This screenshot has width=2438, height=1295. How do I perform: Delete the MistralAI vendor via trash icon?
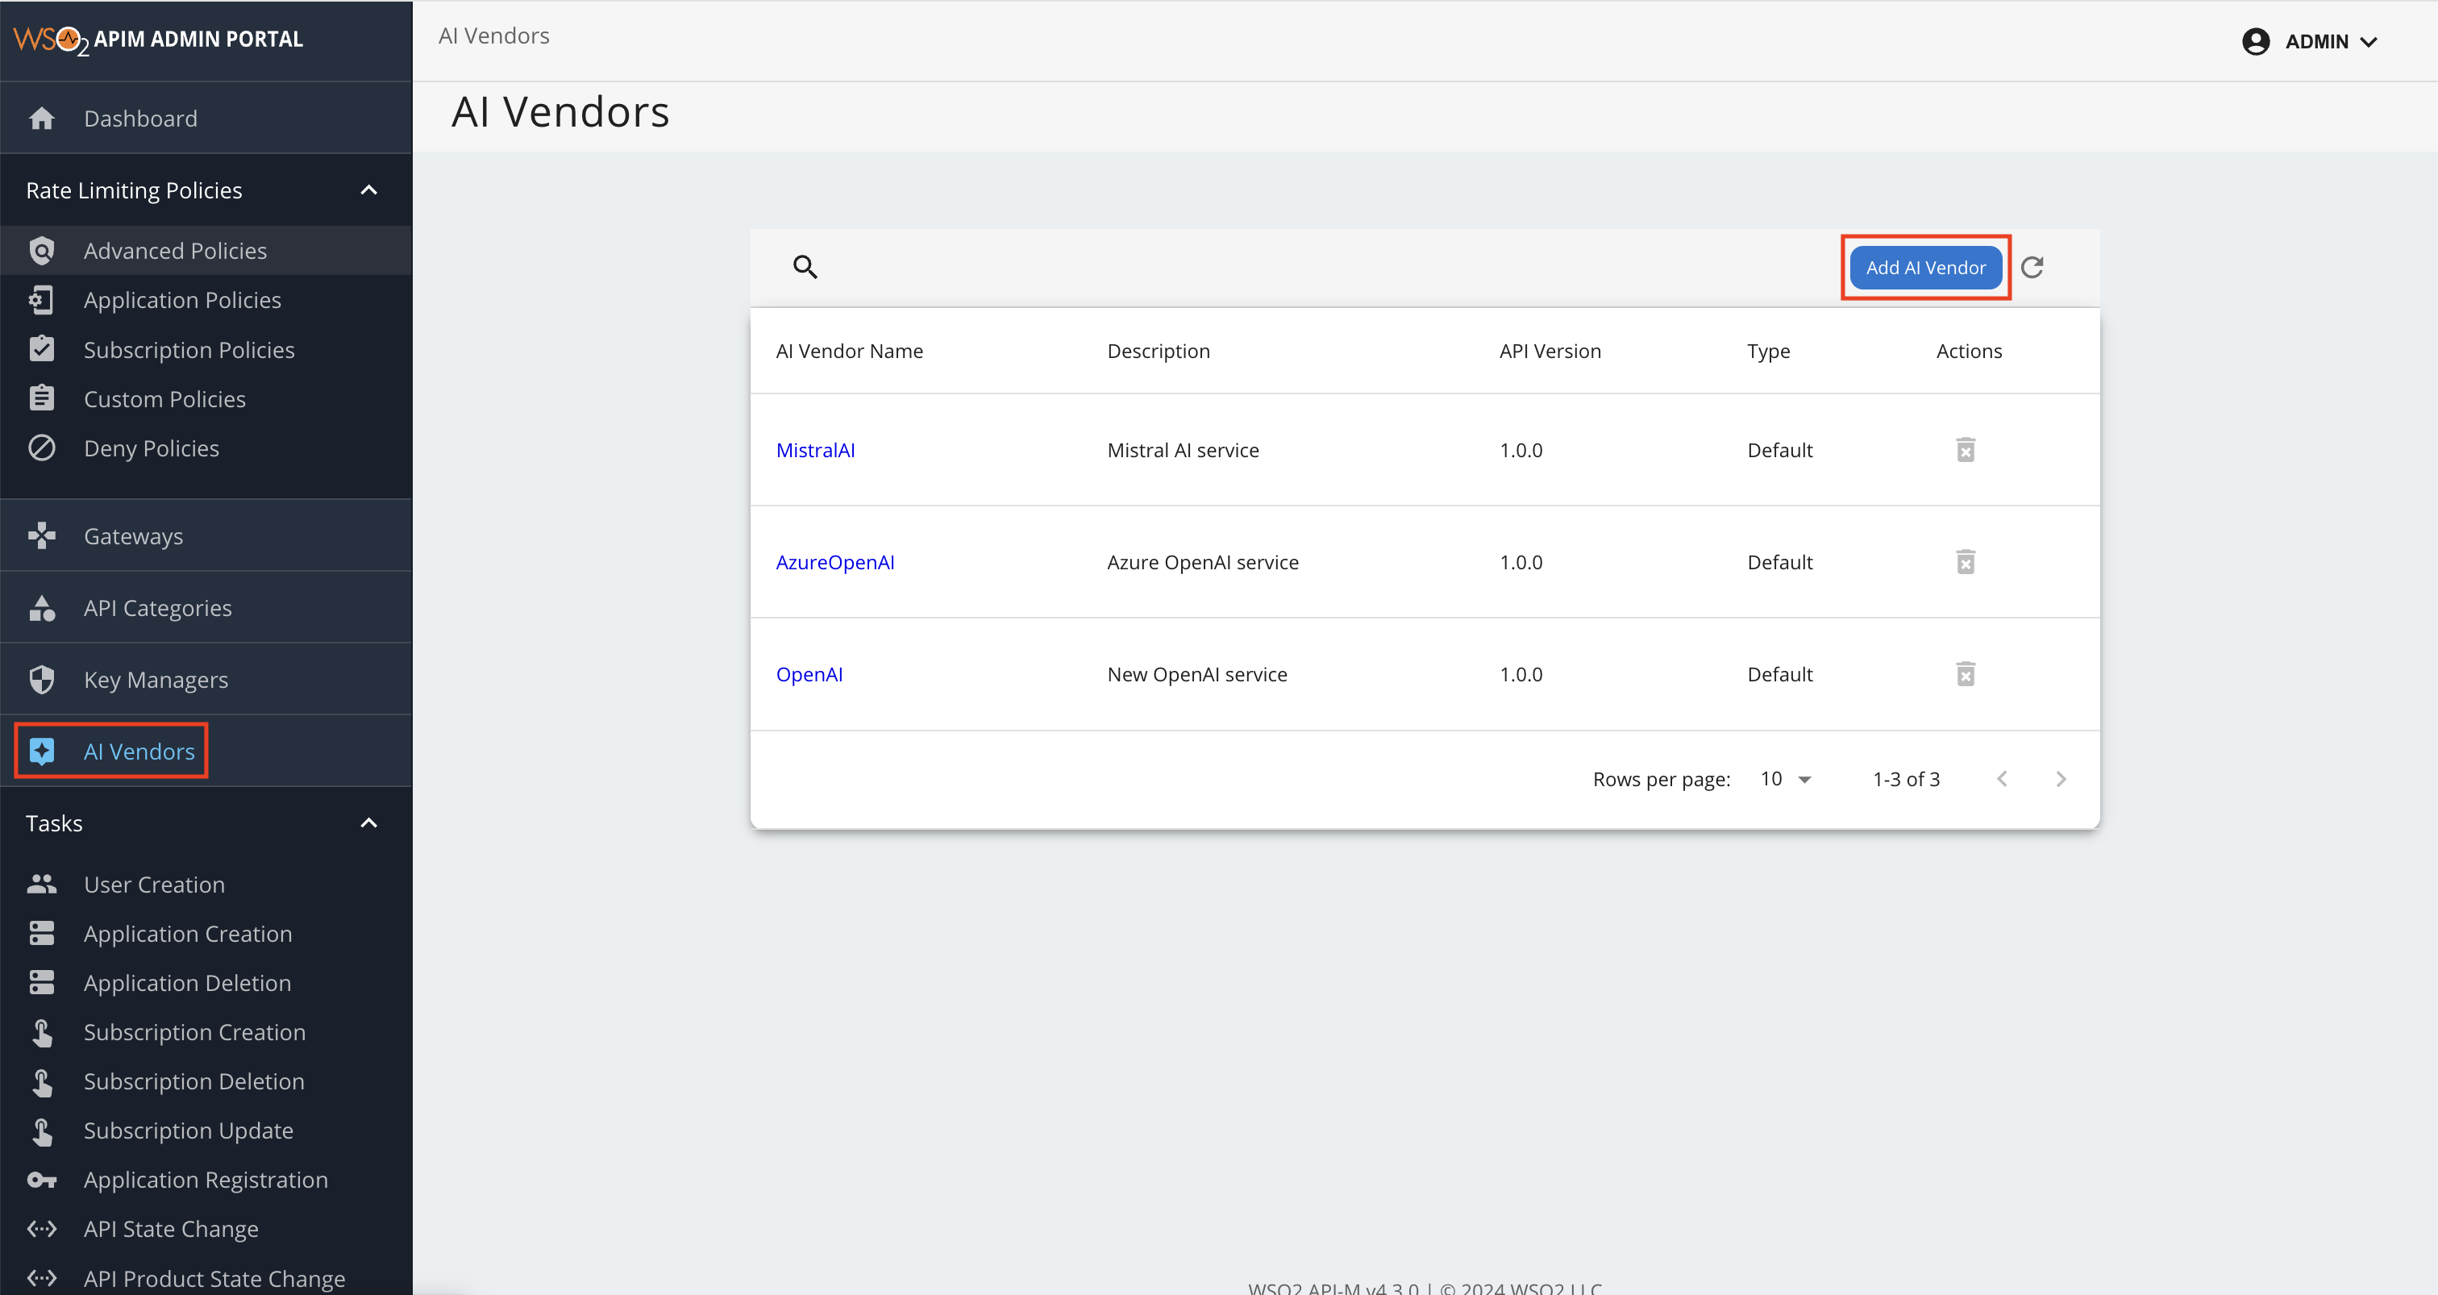[1966, 450]
